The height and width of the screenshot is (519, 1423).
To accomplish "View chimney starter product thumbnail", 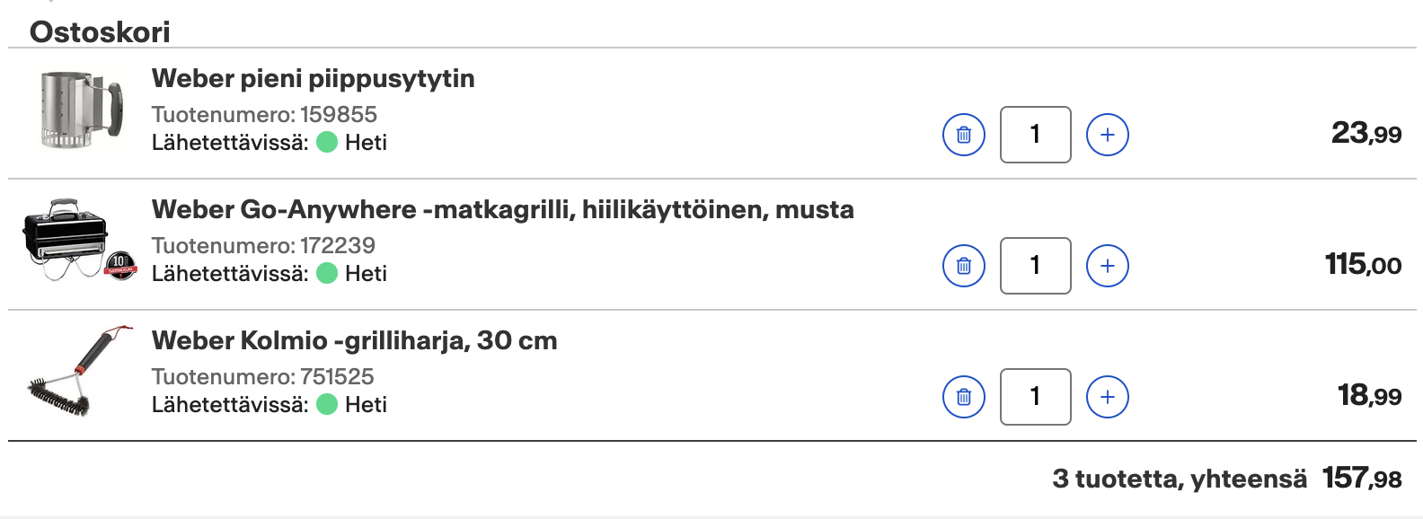I will [x=80, y=110].
